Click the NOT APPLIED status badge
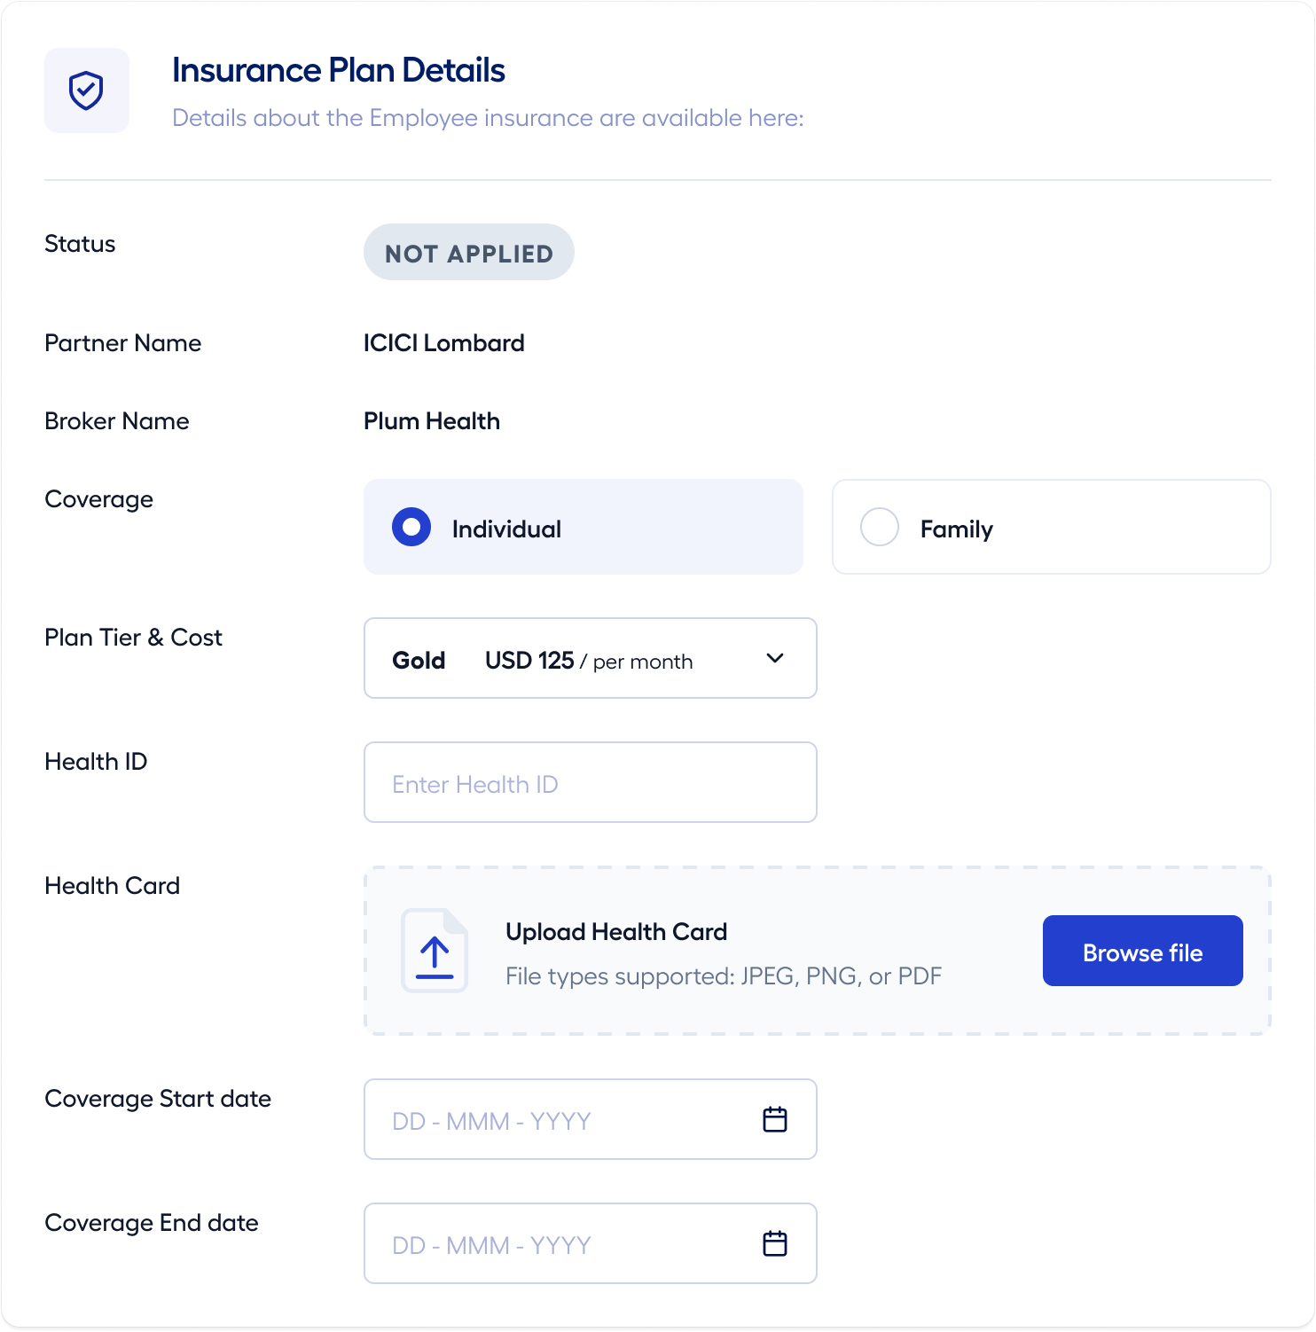The image size is (1316, 1332). (469, 252)
